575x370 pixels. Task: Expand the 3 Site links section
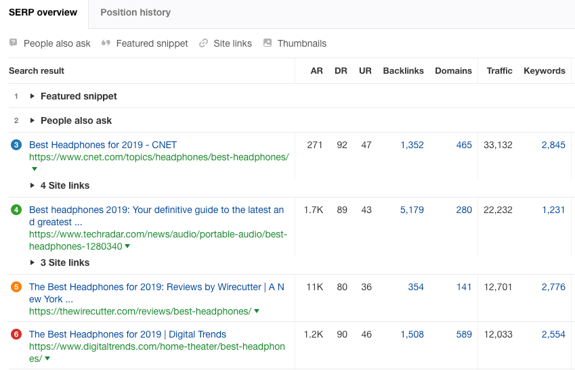click(x=33, y=262)
